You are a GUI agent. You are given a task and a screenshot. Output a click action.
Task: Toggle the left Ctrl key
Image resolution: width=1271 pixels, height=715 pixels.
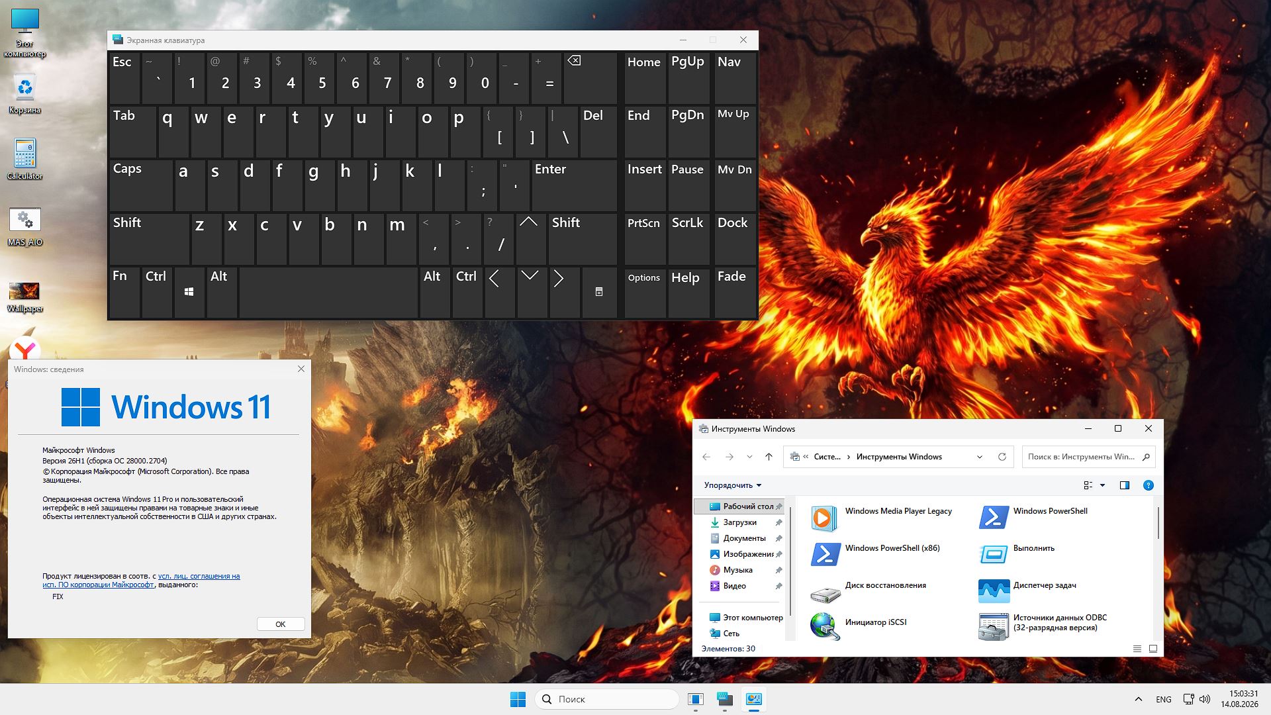click(157, 292)
